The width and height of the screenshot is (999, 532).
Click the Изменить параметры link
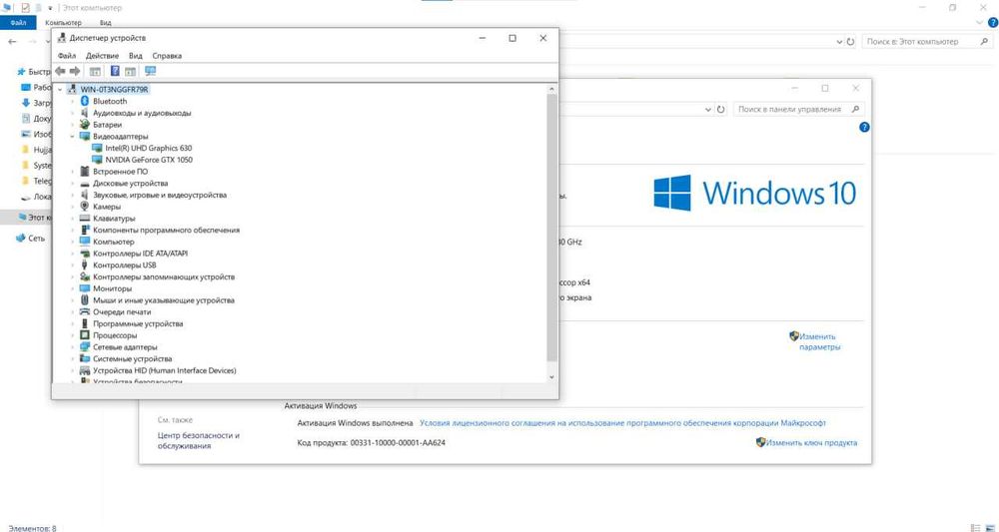(x=819, y=341)
